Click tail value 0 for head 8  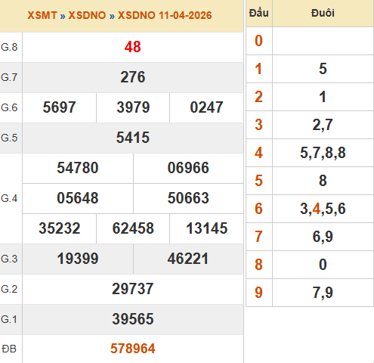(x=323, y=265)
